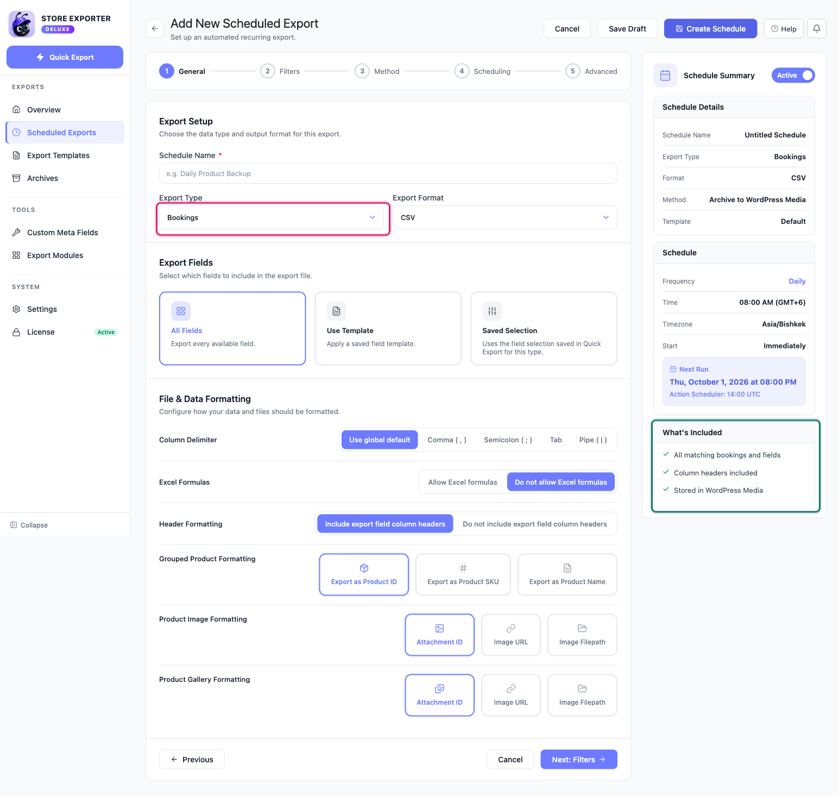Screen dimensions: 839x796
Task: Click the Custom Meta Fields wrench icon
Action: point(16,233)
